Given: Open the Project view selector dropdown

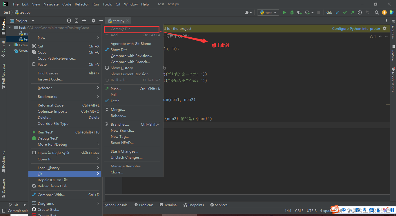Looking at the screenshot, I should coord(32,21).
